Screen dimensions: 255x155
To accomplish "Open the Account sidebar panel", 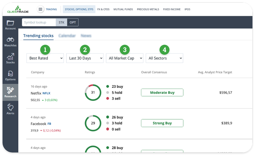I will pyautogui.click(x=10, y=25).
